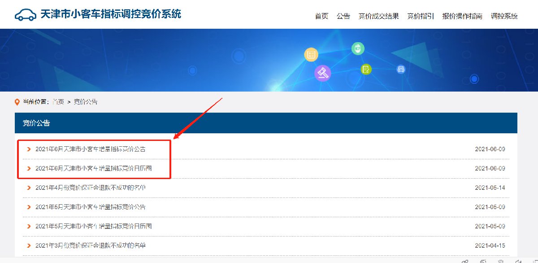This screenshot has height=263, width=538.
Task: Open the 报价操作指南 navigation item
Action: click(462, 16)
